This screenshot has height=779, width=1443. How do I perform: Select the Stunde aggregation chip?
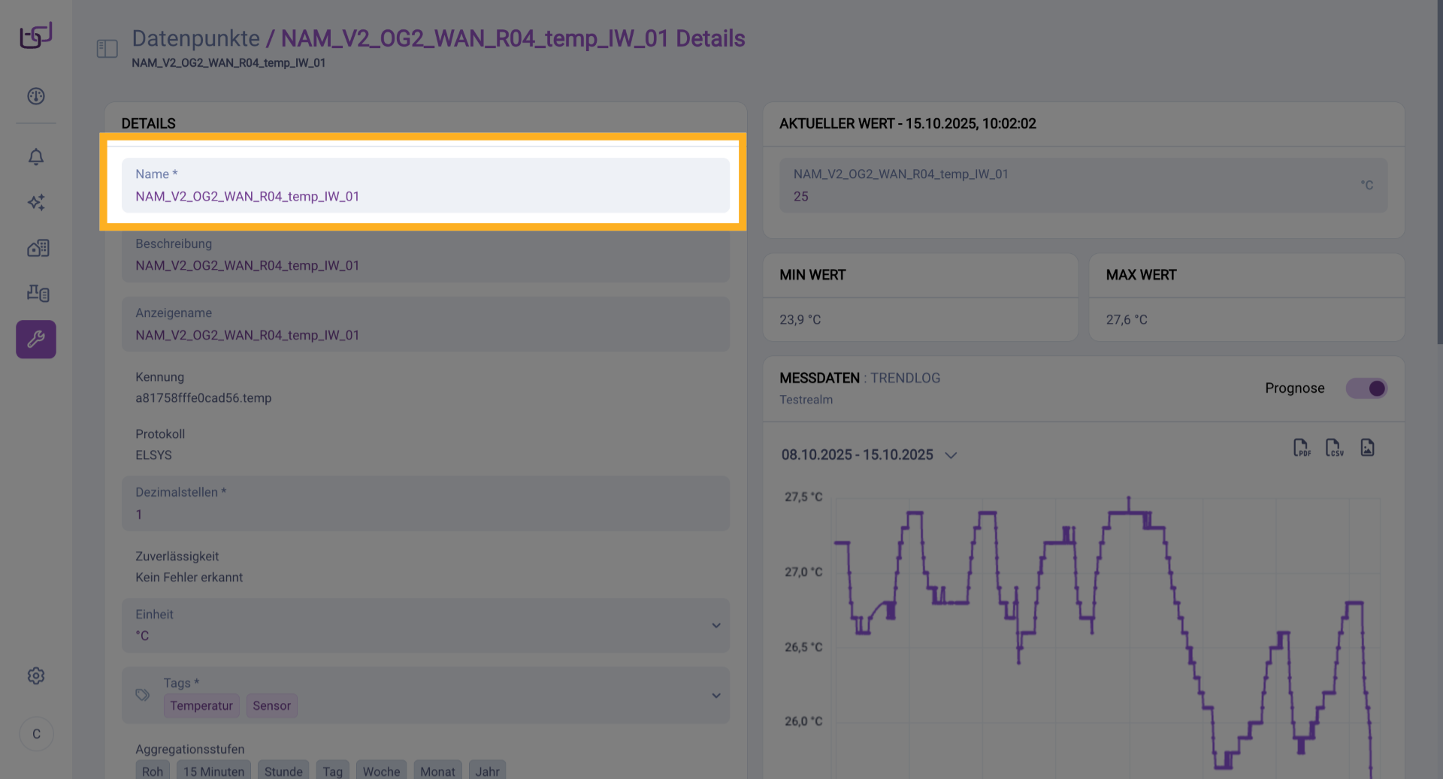point(283,771)
